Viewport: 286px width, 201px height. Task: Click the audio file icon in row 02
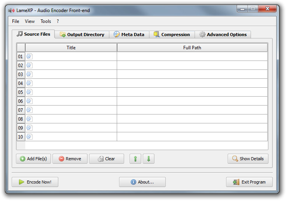[29, 65]
